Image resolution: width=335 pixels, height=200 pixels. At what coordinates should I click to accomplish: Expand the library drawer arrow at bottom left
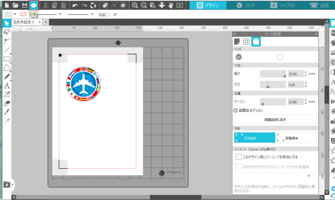point(12,185)
